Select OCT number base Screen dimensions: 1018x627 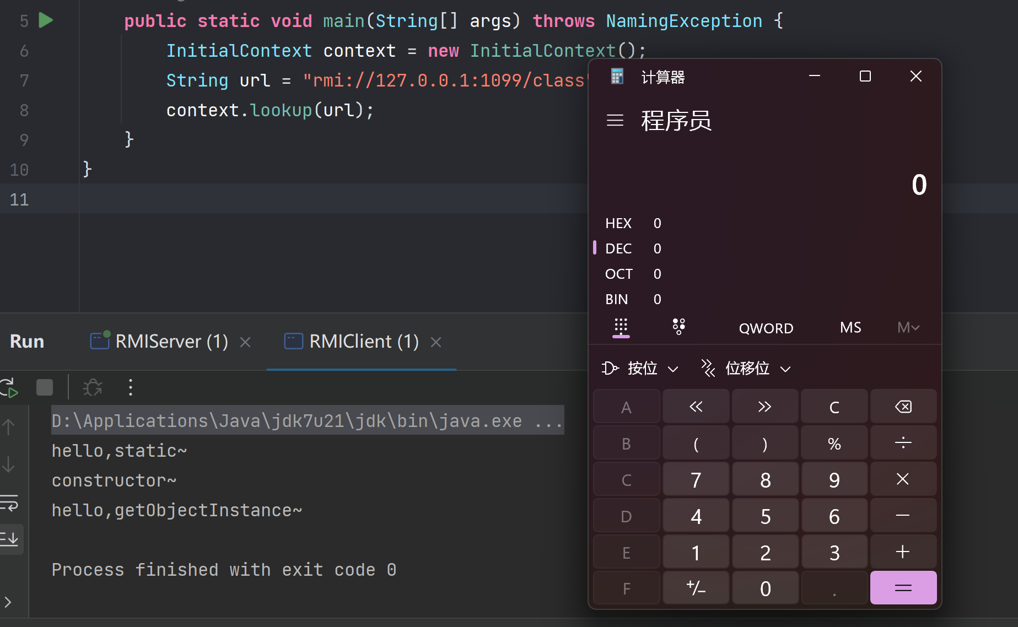(x=765, y=274)
